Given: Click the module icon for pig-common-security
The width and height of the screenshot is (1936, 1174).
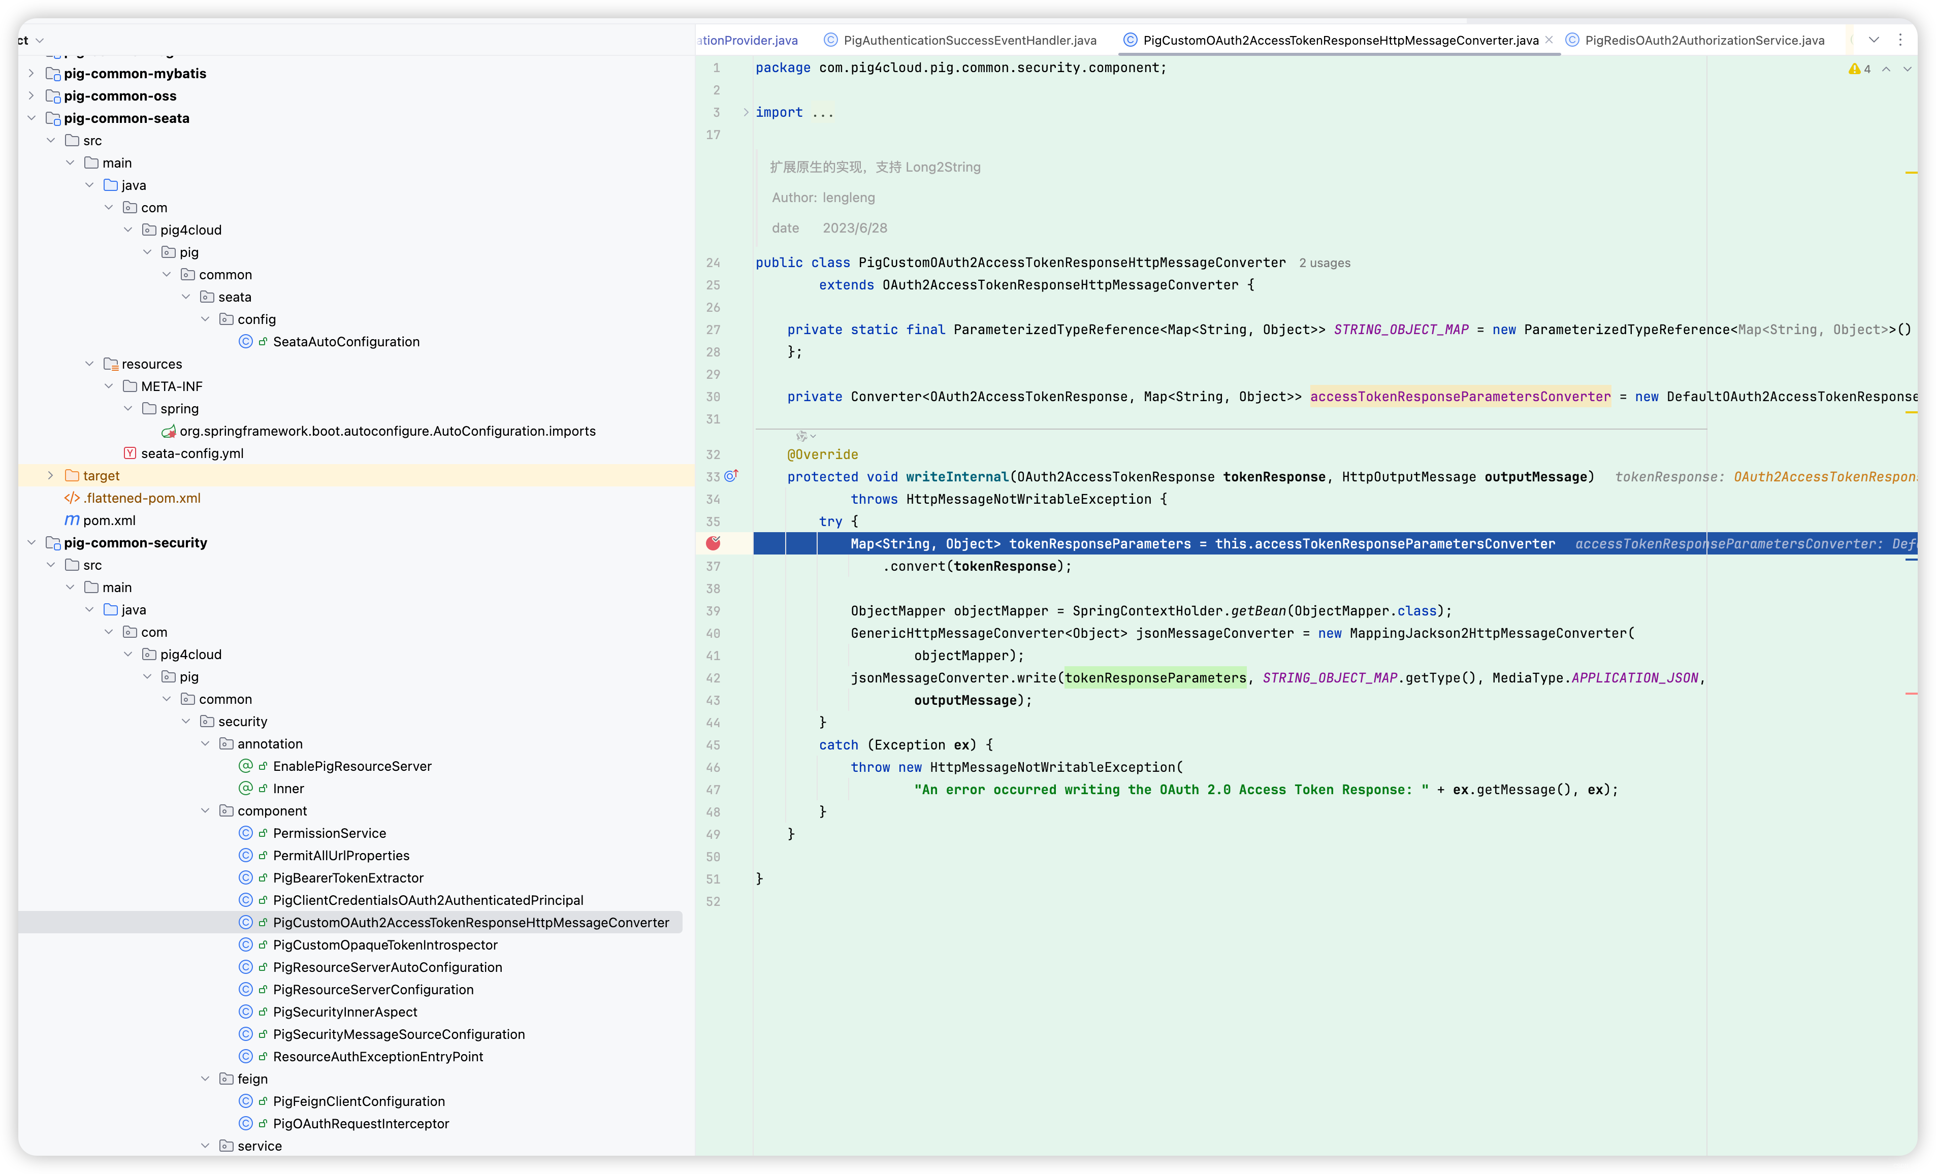Looking at the screenshot, I should point(53,542).
